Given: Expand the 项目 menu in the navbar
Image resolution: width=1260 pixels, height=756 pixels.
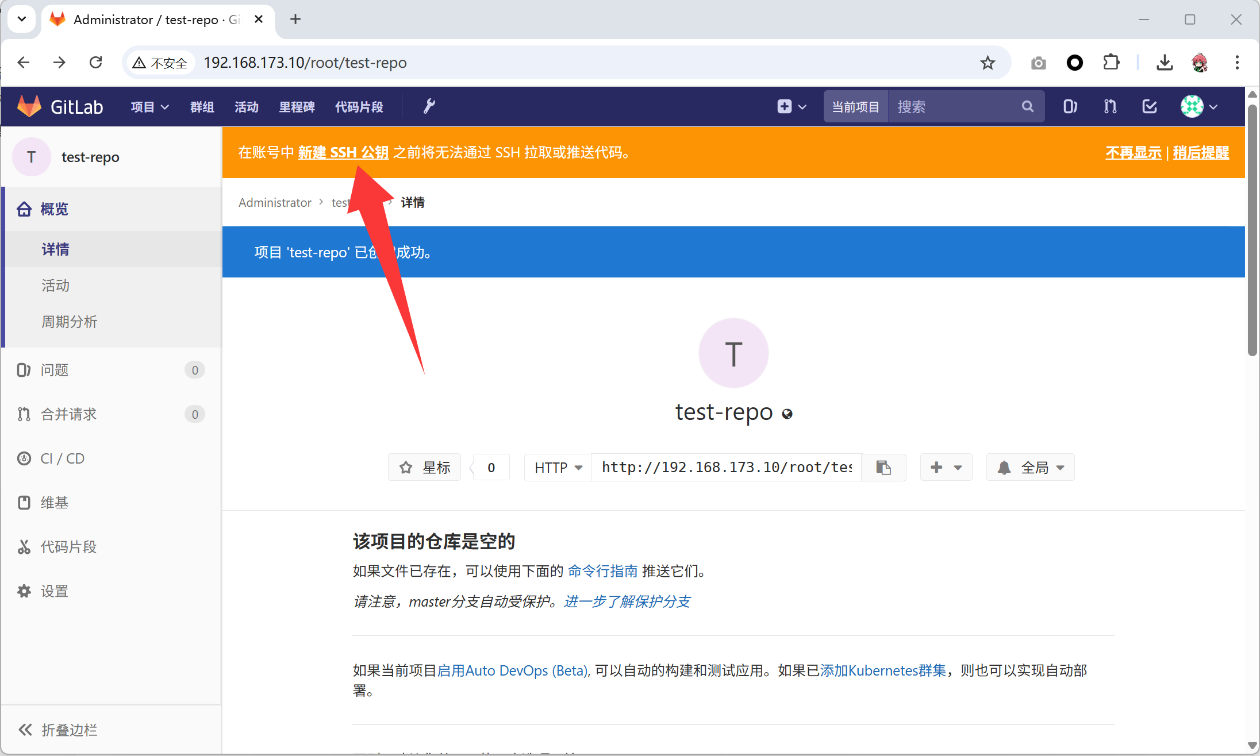Looking at the screenshot, I should point(149,107).
